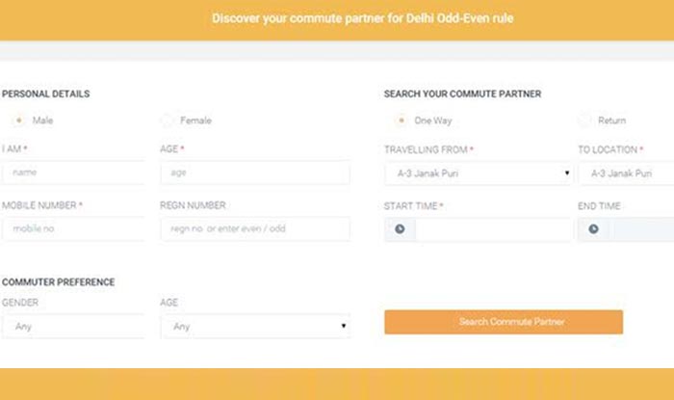This screenshot has height=400, width=674.
Task: Choose the One Way trip option
Action: coord(401,120)
